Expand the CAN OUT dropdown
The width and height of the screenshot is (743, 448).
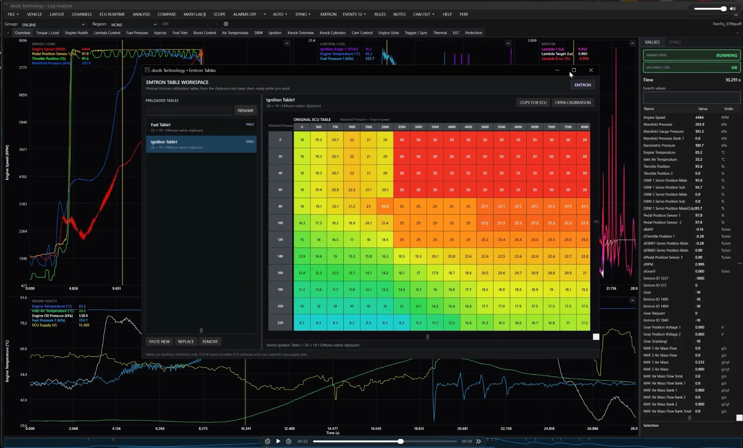[424, 14]
